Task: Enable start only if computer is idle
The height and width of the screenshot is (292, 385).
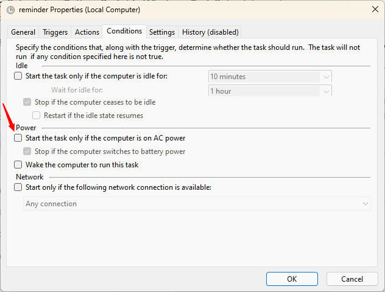Action: pyautogui.click(x=18, y=76)
